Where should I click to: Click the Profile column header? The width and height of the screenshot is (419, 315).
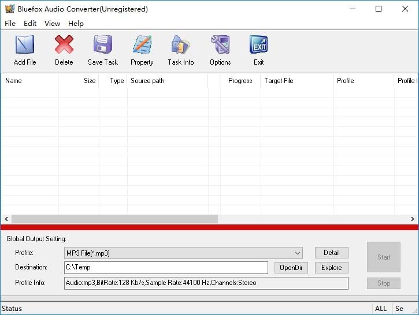(364, 81)
